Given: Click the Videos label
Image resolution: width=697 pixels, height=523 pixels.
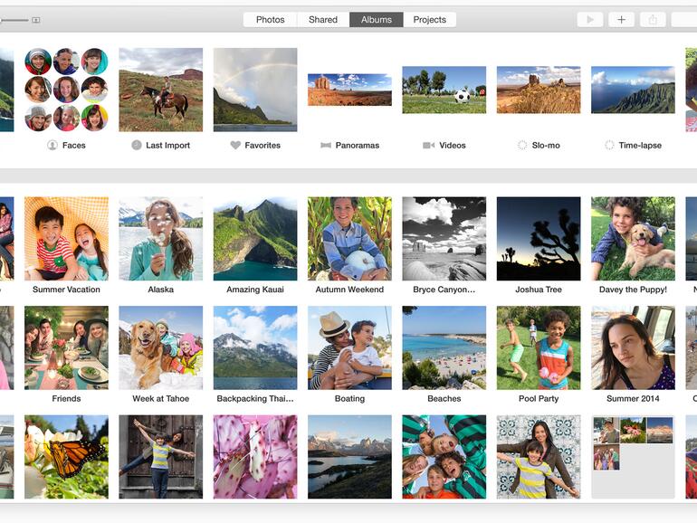Looking at the screenshot, I should pos(452,146).
